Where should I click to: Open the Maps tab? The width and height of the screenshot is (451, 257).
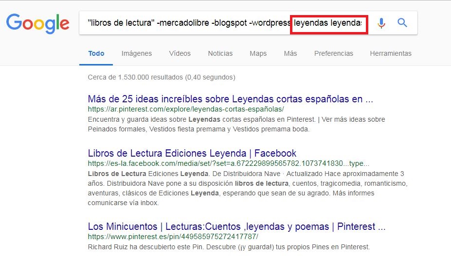[258, 53]
